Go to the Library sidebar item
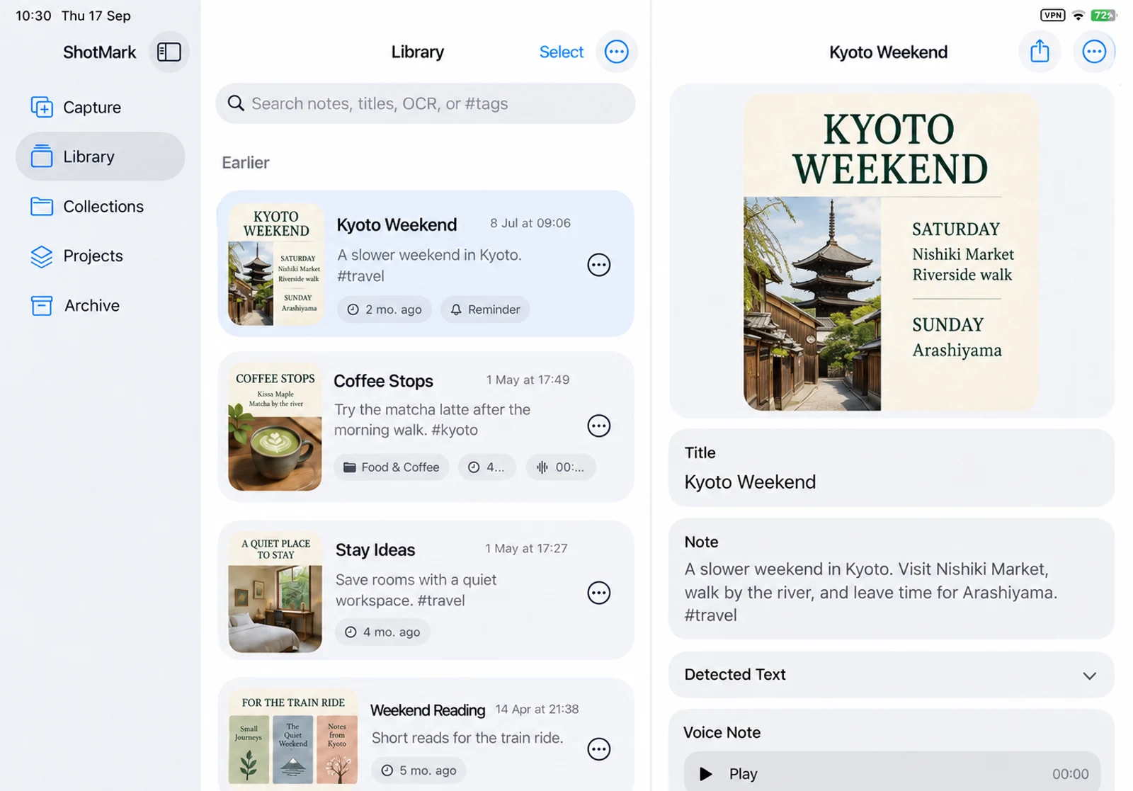 pos(100,157)
